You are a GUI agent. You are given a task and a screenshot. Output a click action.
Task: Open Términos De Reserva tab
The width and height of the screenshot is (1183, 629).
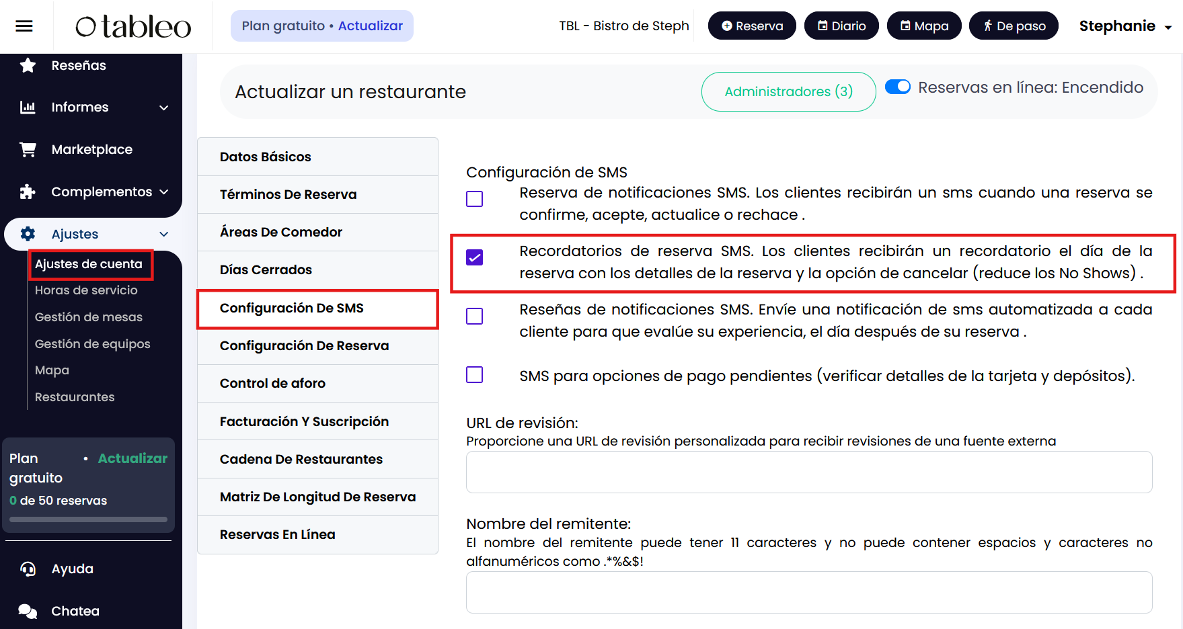point(317,194)
